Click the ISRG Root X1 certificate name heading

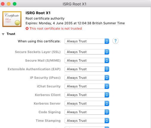pos(38,13)
